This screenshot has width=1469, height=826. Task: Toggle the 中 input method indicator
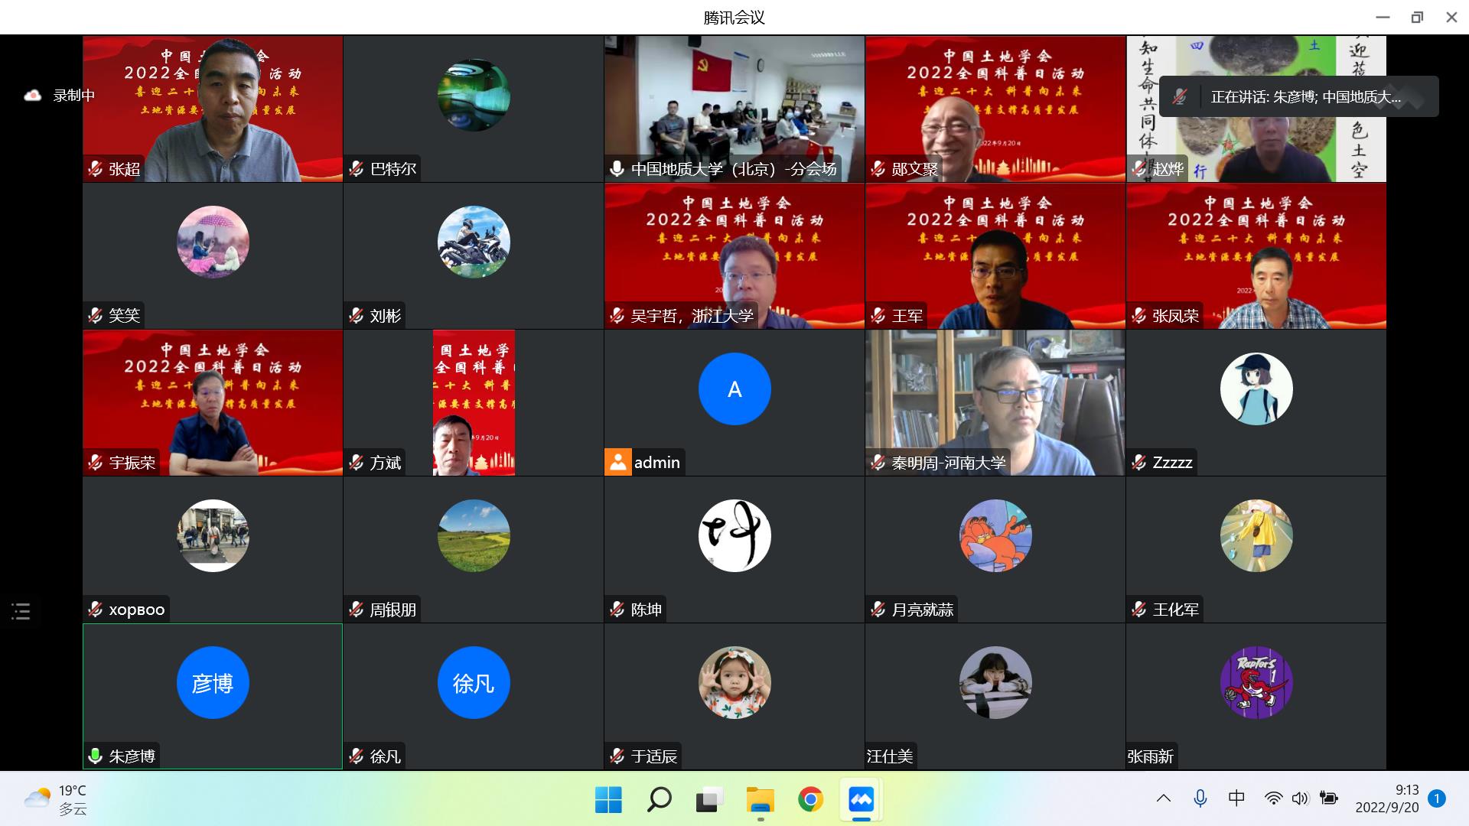[x=1236, y=798]
